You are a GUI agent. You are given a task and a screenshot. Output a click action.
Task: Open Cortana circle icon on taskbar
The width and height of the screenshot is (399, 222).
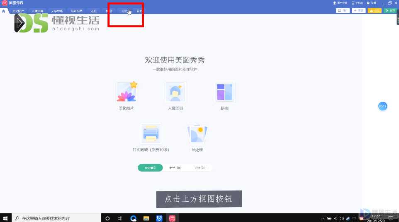[x=107, y=218]
